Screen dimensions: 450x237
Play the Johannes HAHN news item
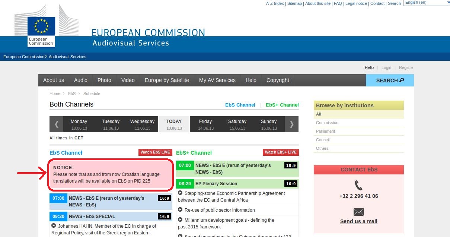pyautogui.click(x=54, y=225)
